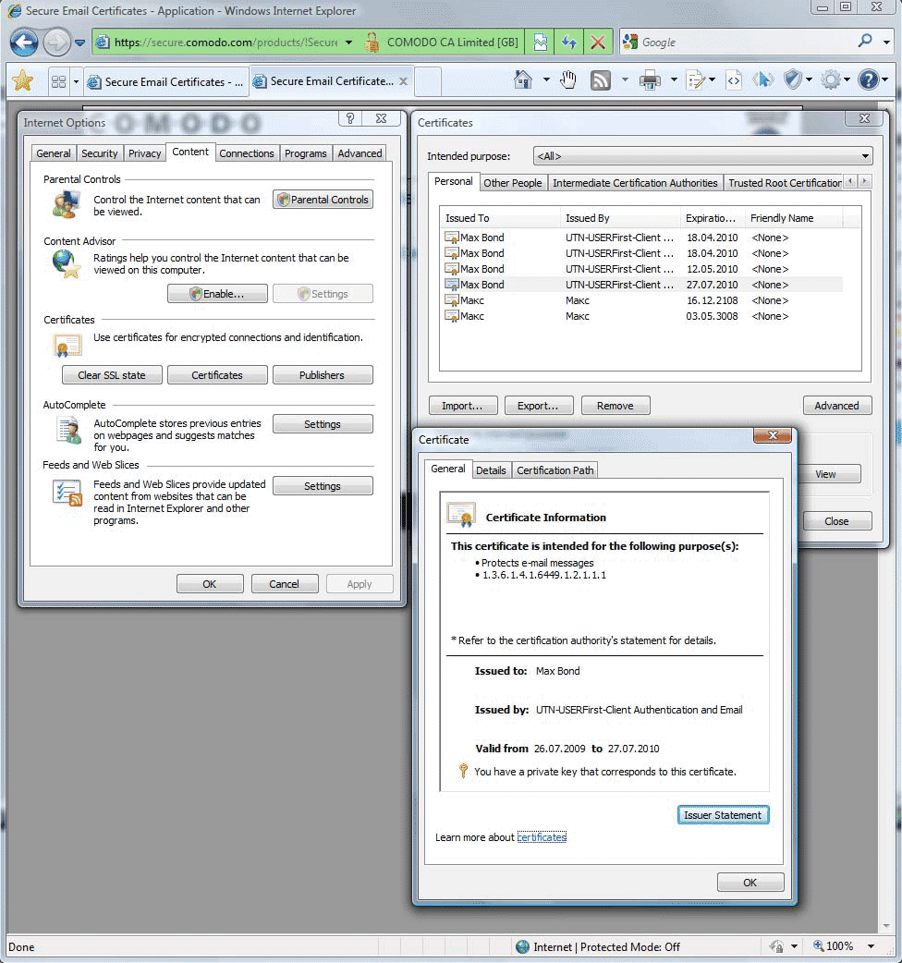Select Intermediate Certification Authorities tab

pyautogui.click(x=635, y=182)
